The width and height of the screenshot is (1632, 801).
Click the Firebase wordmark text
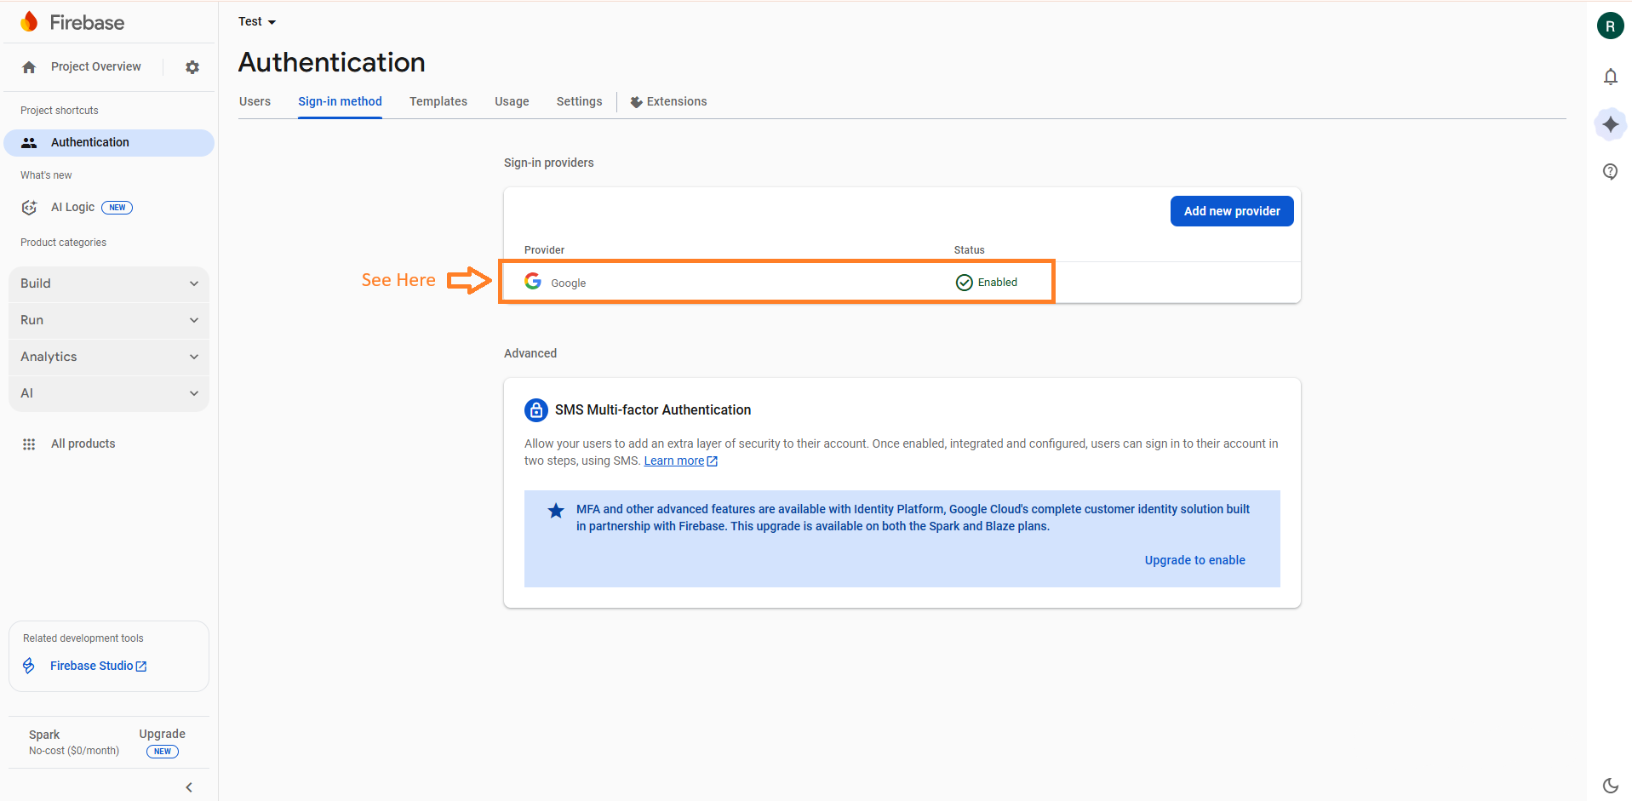click(87, 23)
